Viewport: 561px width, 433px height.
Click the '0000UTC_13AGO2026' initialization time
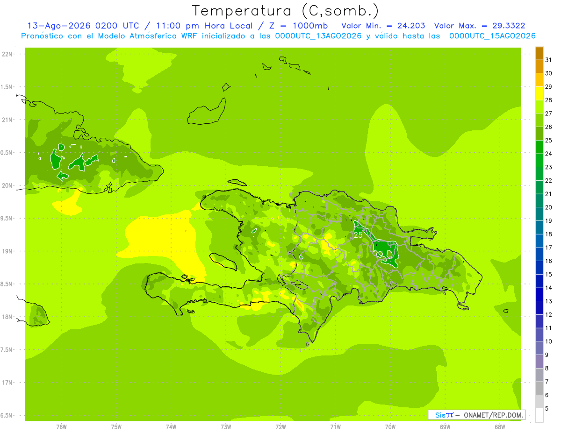(x=318, y=36)
